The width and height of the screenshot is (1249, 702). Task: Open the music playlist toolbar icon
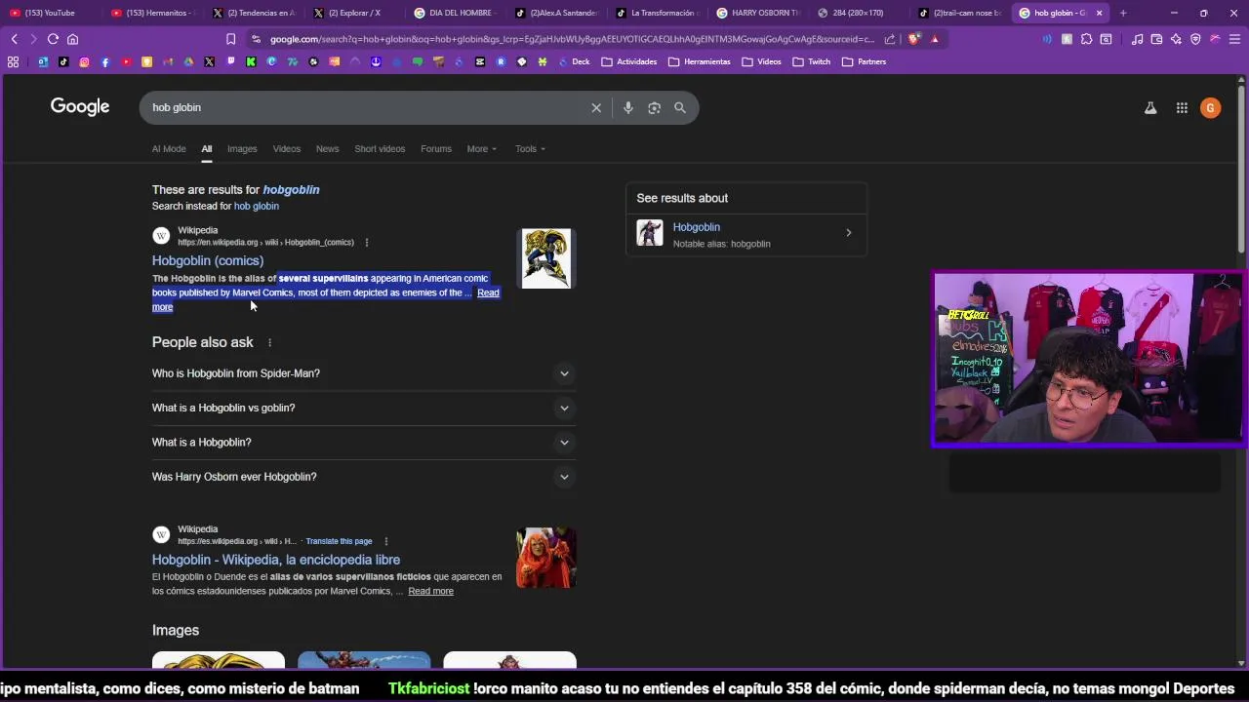[1137, 39]
